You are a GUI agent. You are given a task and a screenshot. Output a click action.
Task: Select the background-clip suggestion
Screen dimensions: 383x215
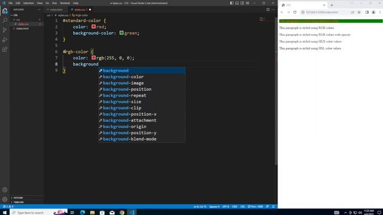pos(142,107)
